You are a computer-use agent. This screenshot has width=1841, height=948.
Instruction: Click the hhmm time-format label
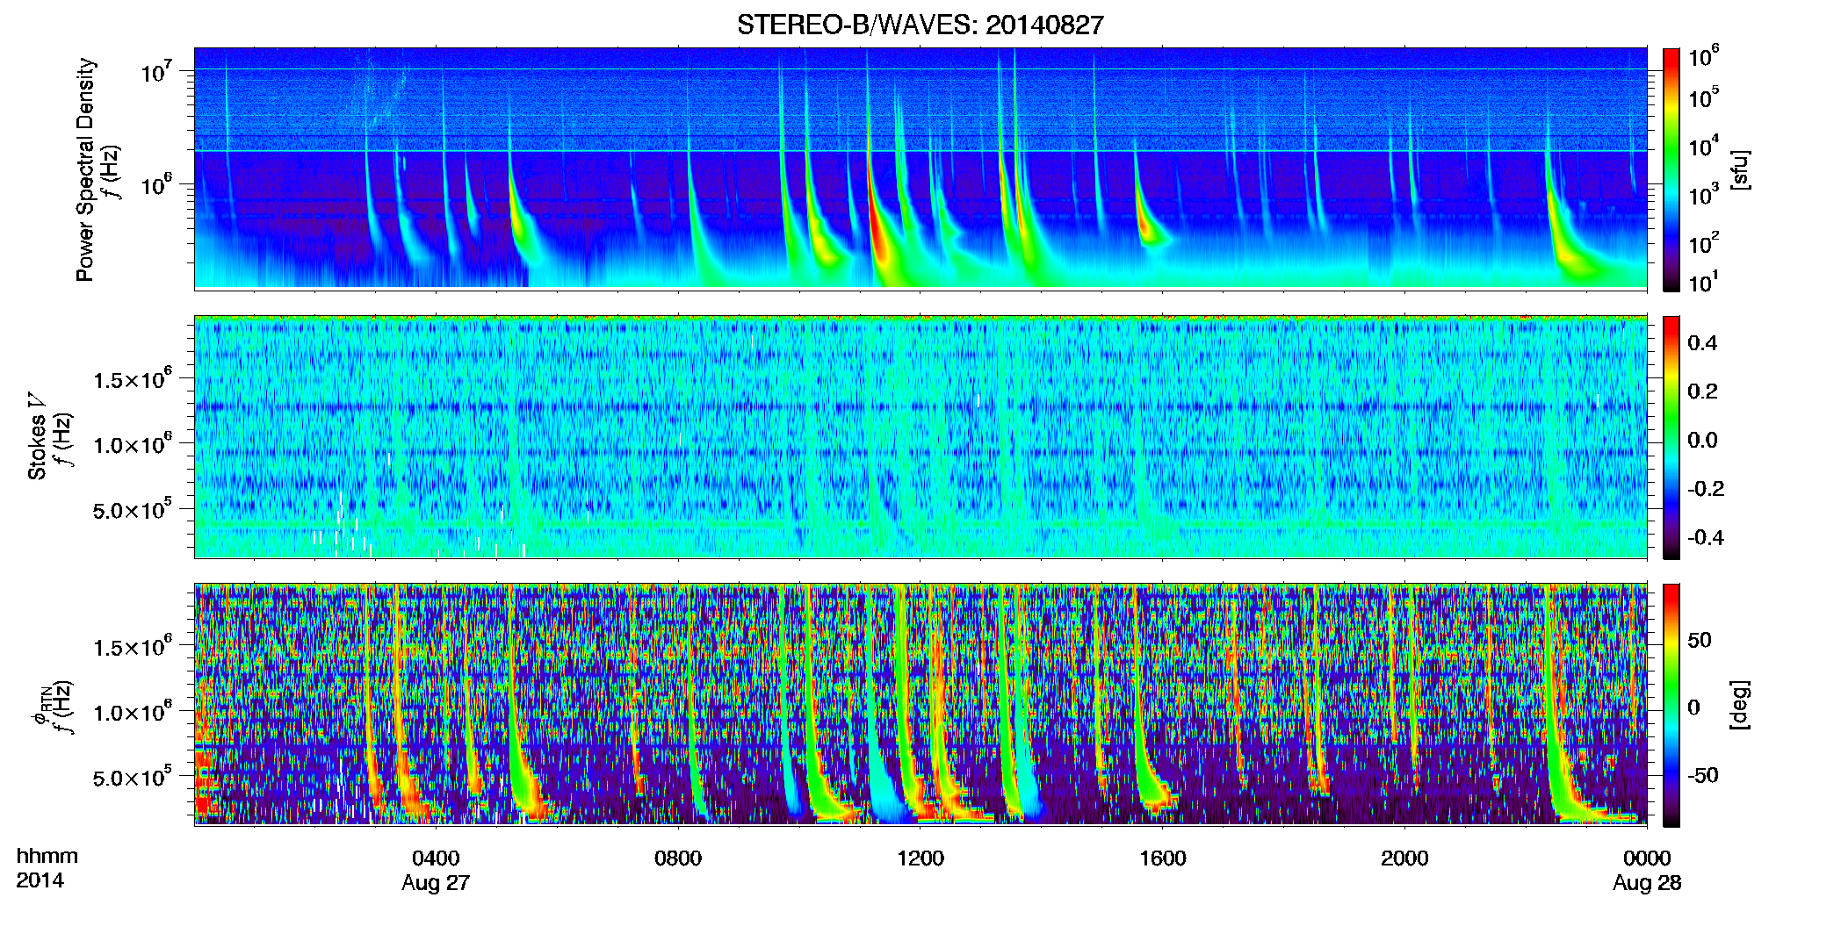(47, 857)
